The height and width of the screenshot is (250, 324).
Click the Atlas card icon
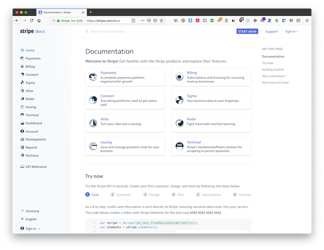pyautogui.click(x=93, y=123)
